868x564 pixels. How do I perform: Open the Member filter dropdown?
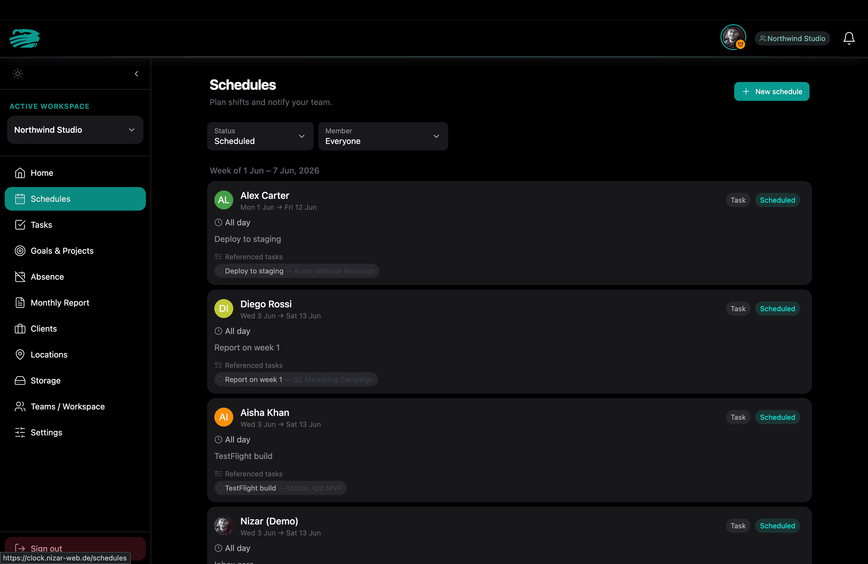pyautogui.click(x=383, y=136)
